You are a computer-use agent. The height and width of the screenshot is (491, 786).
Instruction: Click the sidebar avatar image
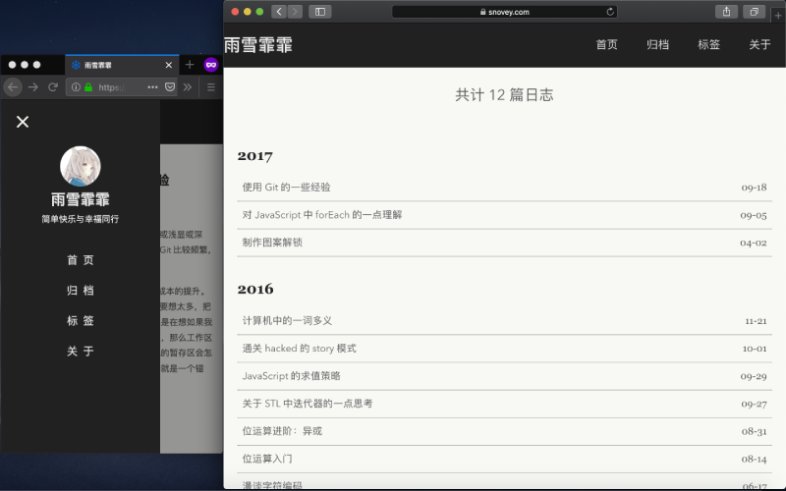tap(81, 166)
